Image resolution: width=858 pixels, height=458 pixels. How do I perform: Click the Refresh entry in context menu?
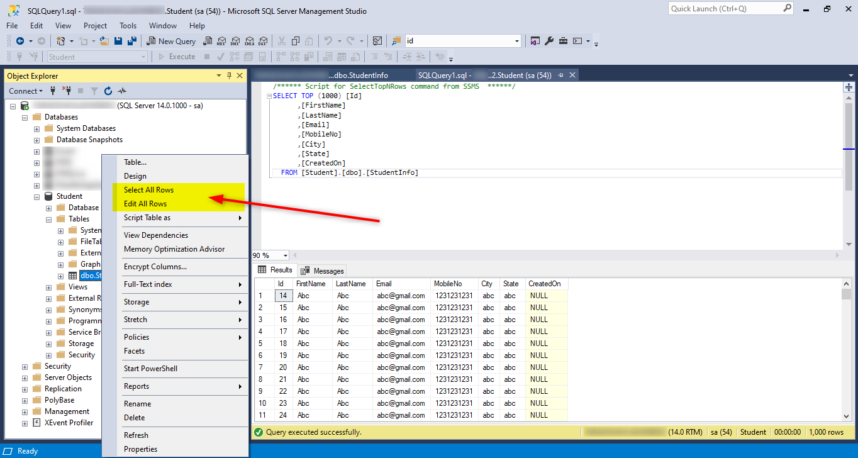click(136, 435)
